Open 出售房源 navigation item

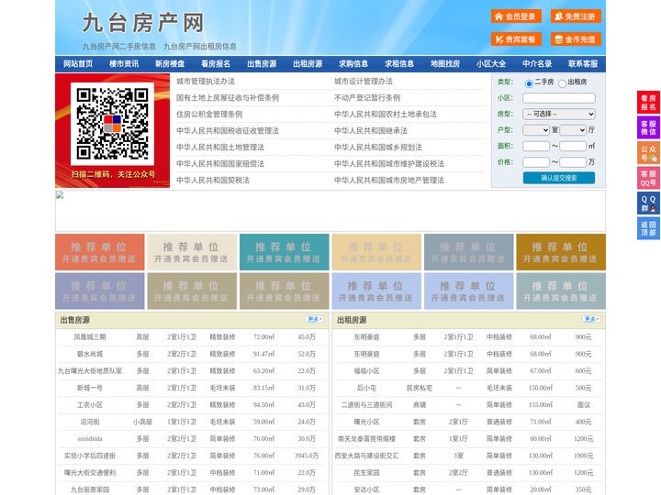[x=262, y=64]
